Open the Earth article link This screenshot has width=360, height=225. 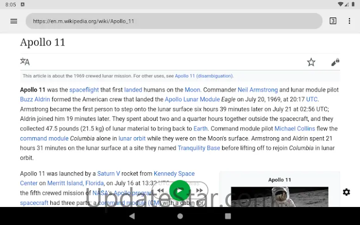(x=201, y=128)
